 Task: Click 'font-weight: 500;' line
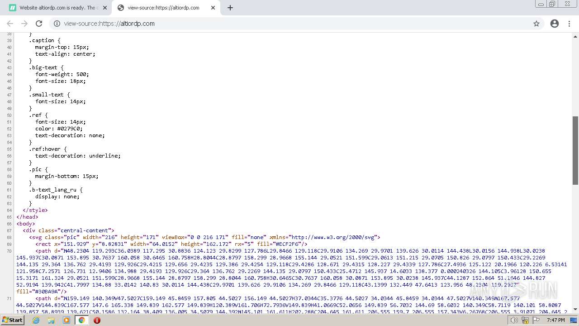click(x=62, y=74)
